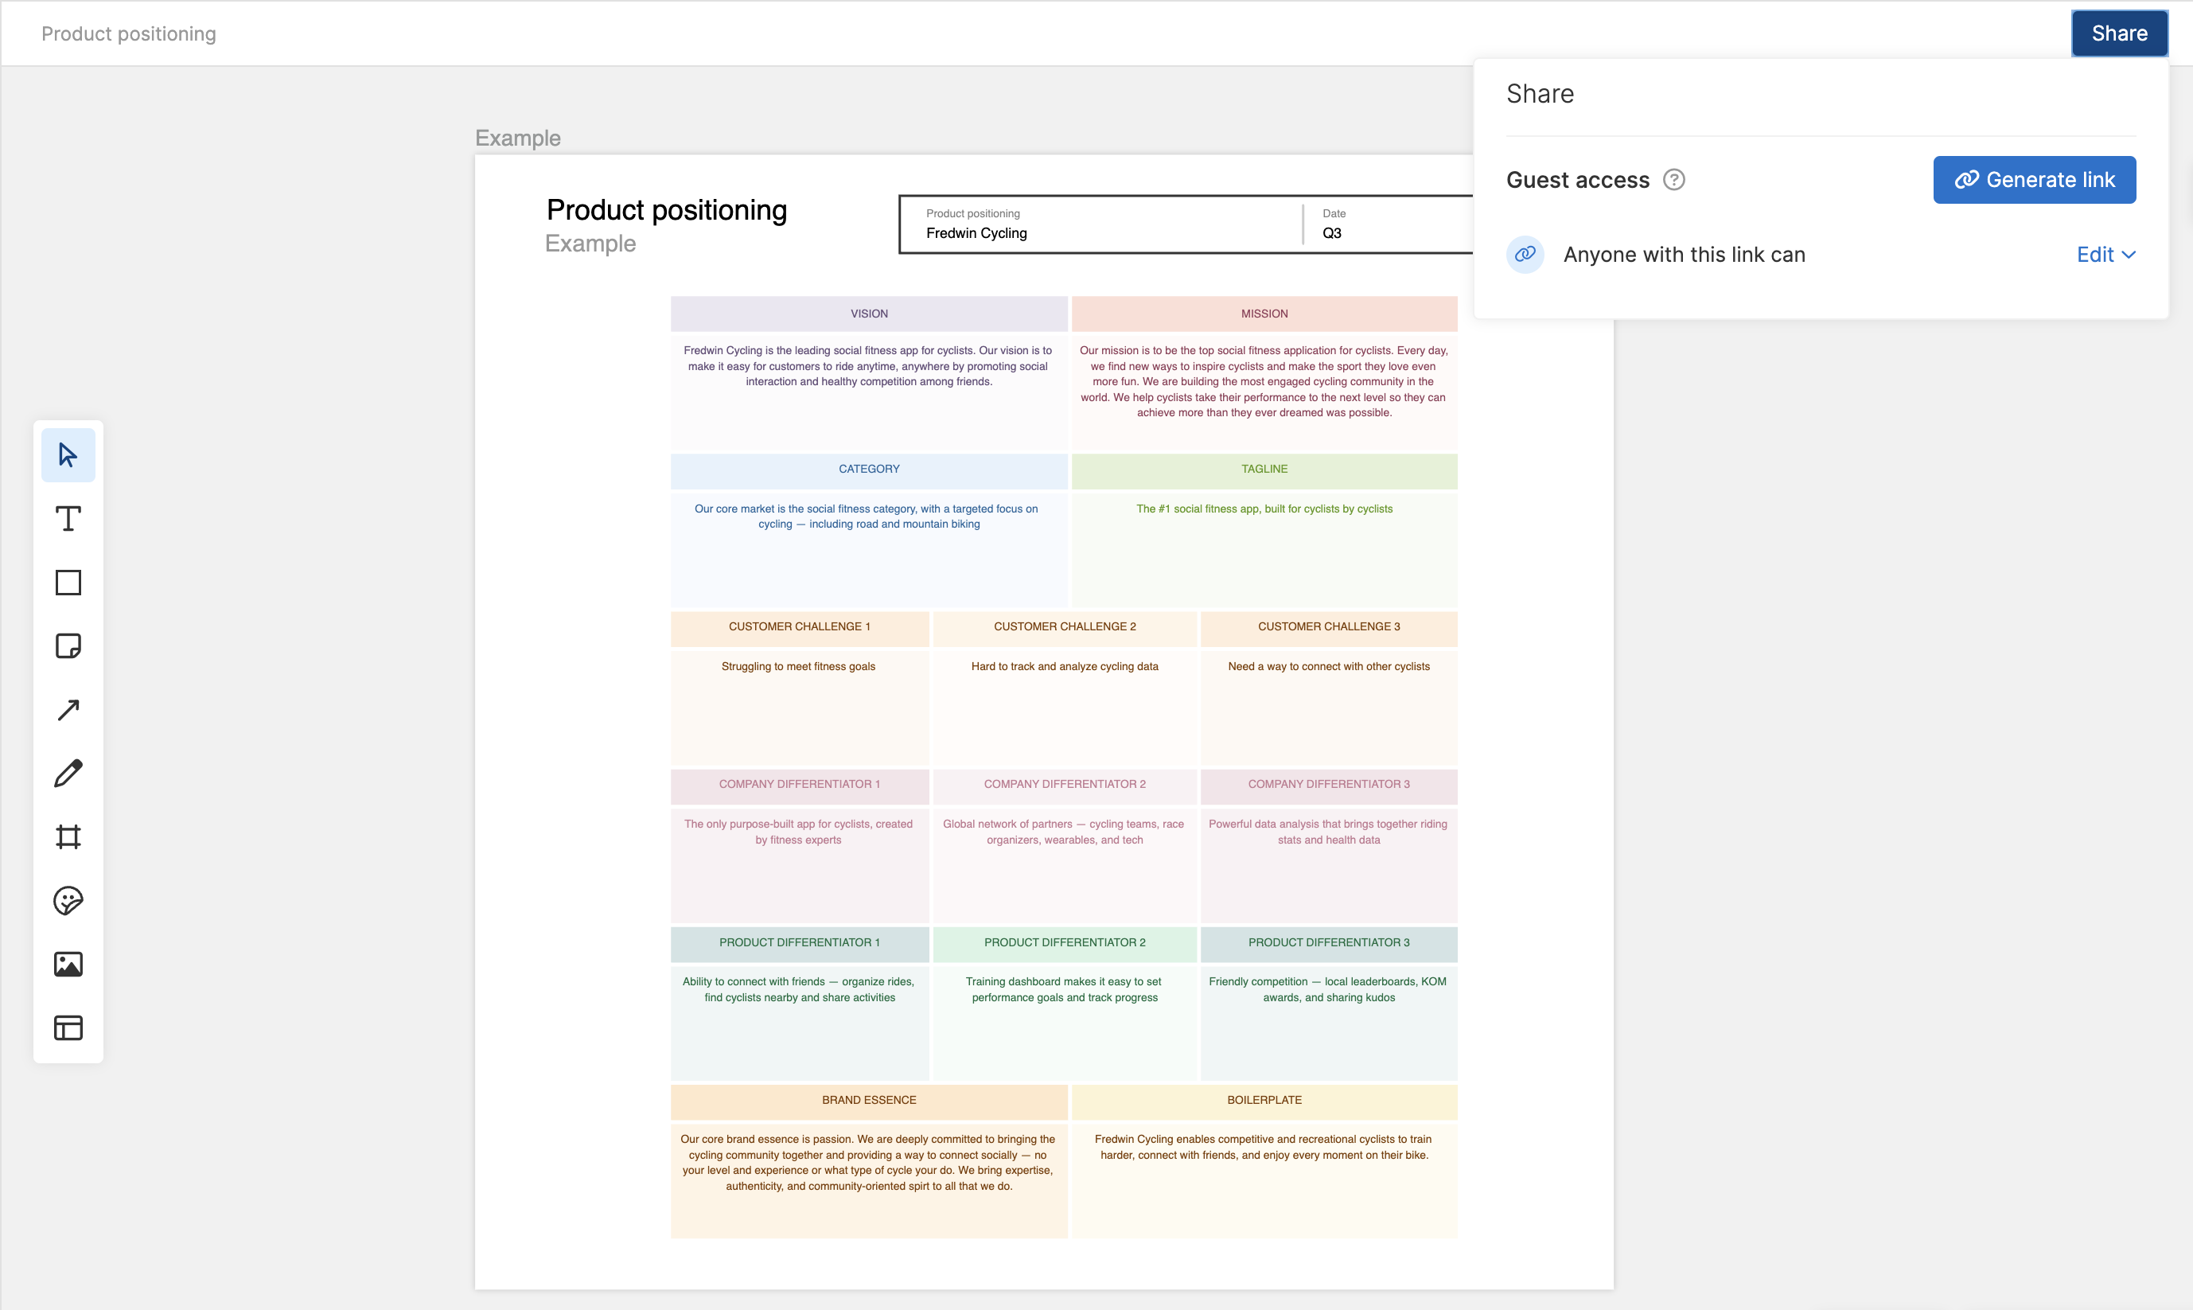Open the templates layout tool
Image resolution: width=2193 pixels, height=1310 pixels.
[68, 1027]
